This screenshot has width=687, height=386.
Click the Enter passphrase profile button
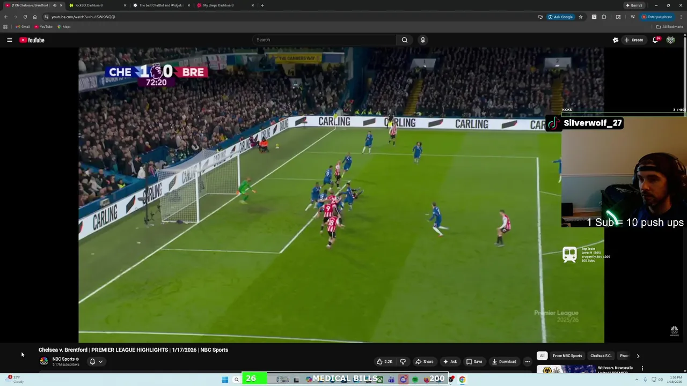coord(656,17)
